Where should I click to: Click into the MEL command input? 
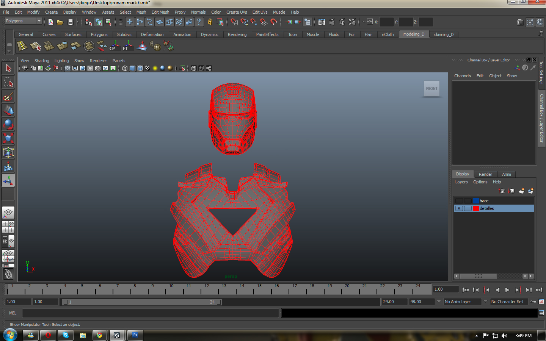[x=151, y=313]
